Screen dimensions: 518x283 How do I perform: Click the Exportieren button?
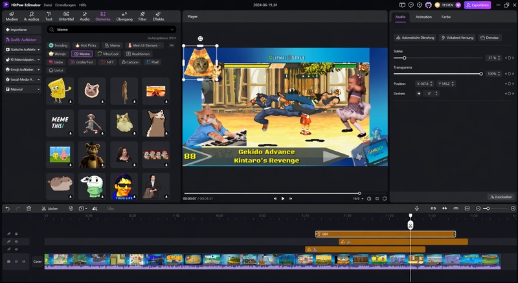click(x=477, y=5)
